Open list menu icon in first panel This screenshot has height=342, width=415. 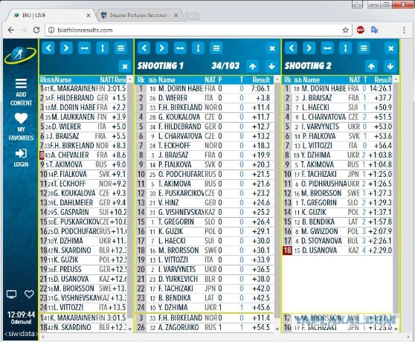click(x=120, y=48)
